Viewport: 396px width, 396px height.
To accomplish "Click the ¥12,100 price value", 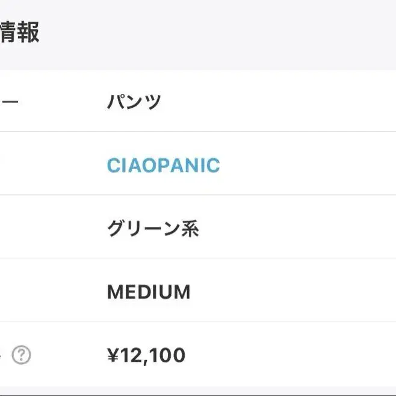I will (x=146, y=356).
